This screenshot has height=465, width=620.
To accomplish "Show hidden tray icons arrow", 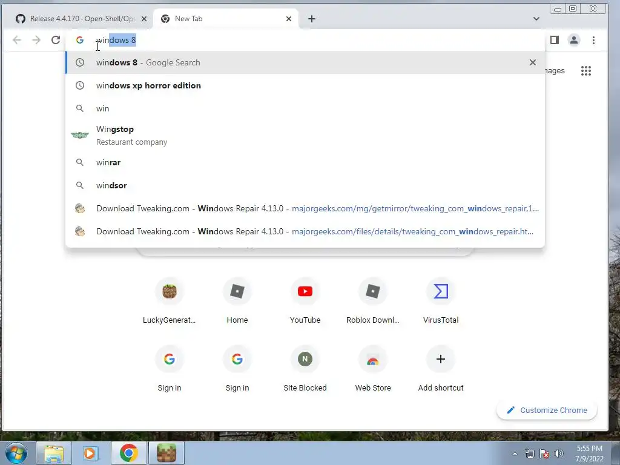I will [x=515, y=453].
